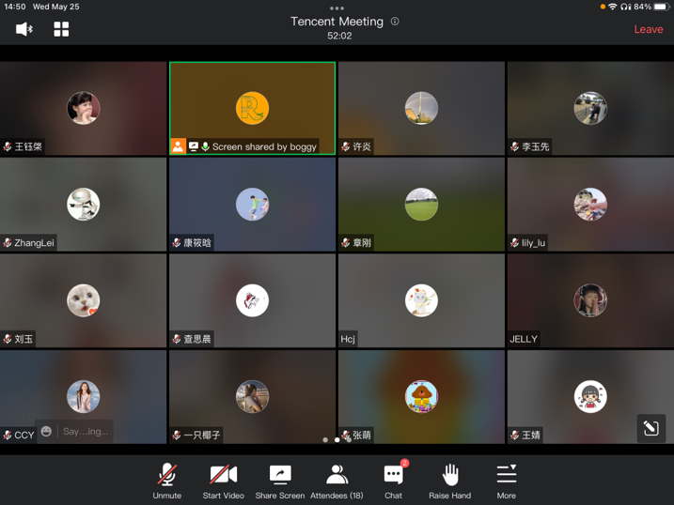Image resolution: width=674 pixels, height=505 pixels.
Task: Open the Chat panel
Action: [x=393, y=481]
